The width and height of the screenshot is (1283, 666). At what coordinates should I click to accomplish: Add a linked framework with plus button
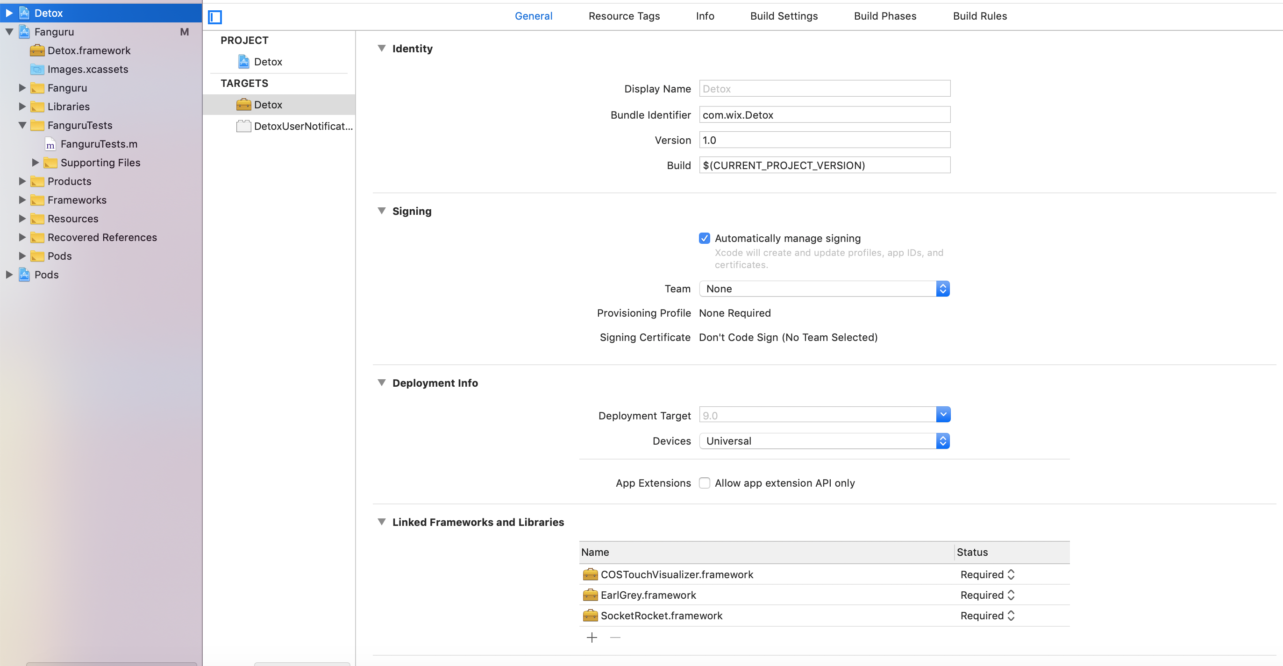592,637
